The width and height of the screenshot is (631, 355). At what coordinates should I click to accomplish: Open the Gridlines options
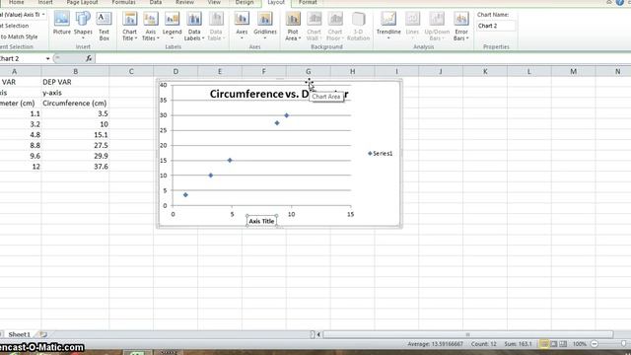coord(265,26)
